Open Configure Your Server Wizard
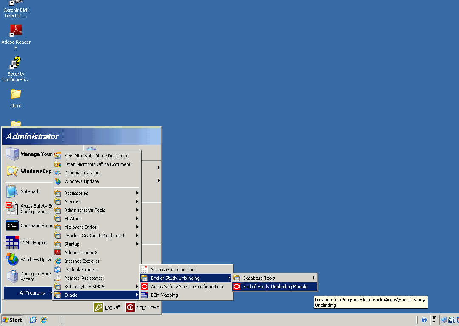459x326 pixels. pyautogui.click(x=29, y=276)
